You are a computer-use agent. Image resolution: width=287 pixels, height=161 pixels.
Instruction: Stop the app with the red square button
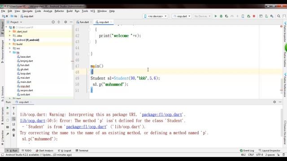point(254,16)
